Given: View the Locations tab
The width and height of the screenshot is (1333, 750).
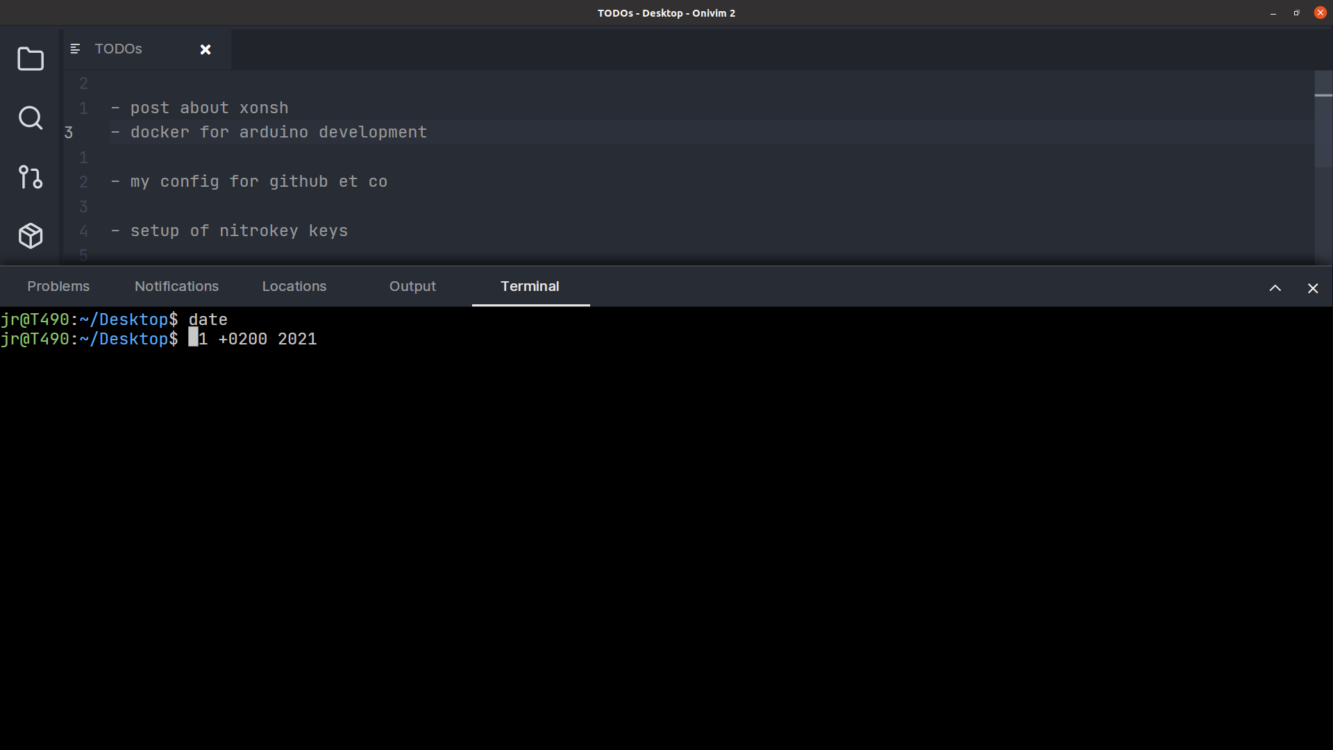Looking at the screenshot, I should click(294, 286).
